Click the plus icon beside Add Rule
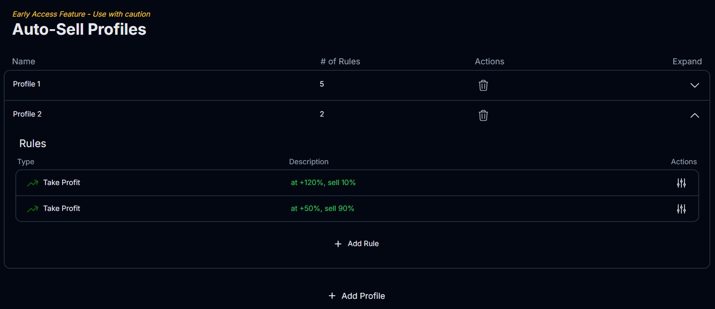 pyautogui.click(x=338, y=244)
